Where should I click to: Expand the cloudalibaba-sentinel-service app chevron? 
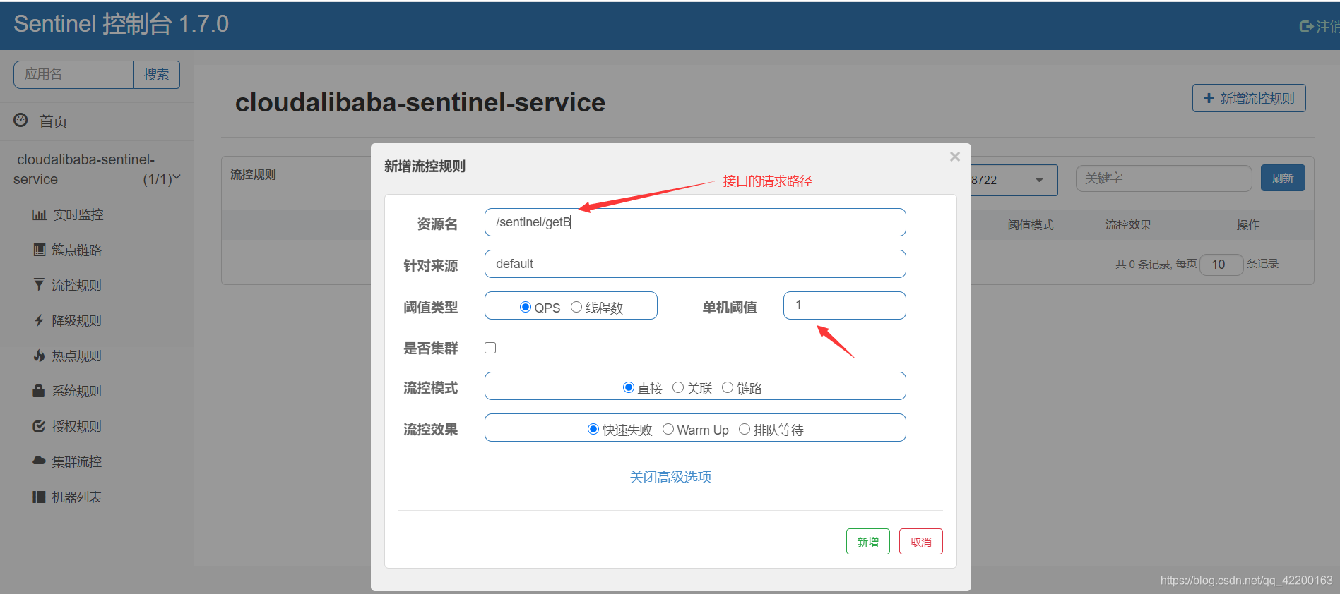tap(177, 178)
